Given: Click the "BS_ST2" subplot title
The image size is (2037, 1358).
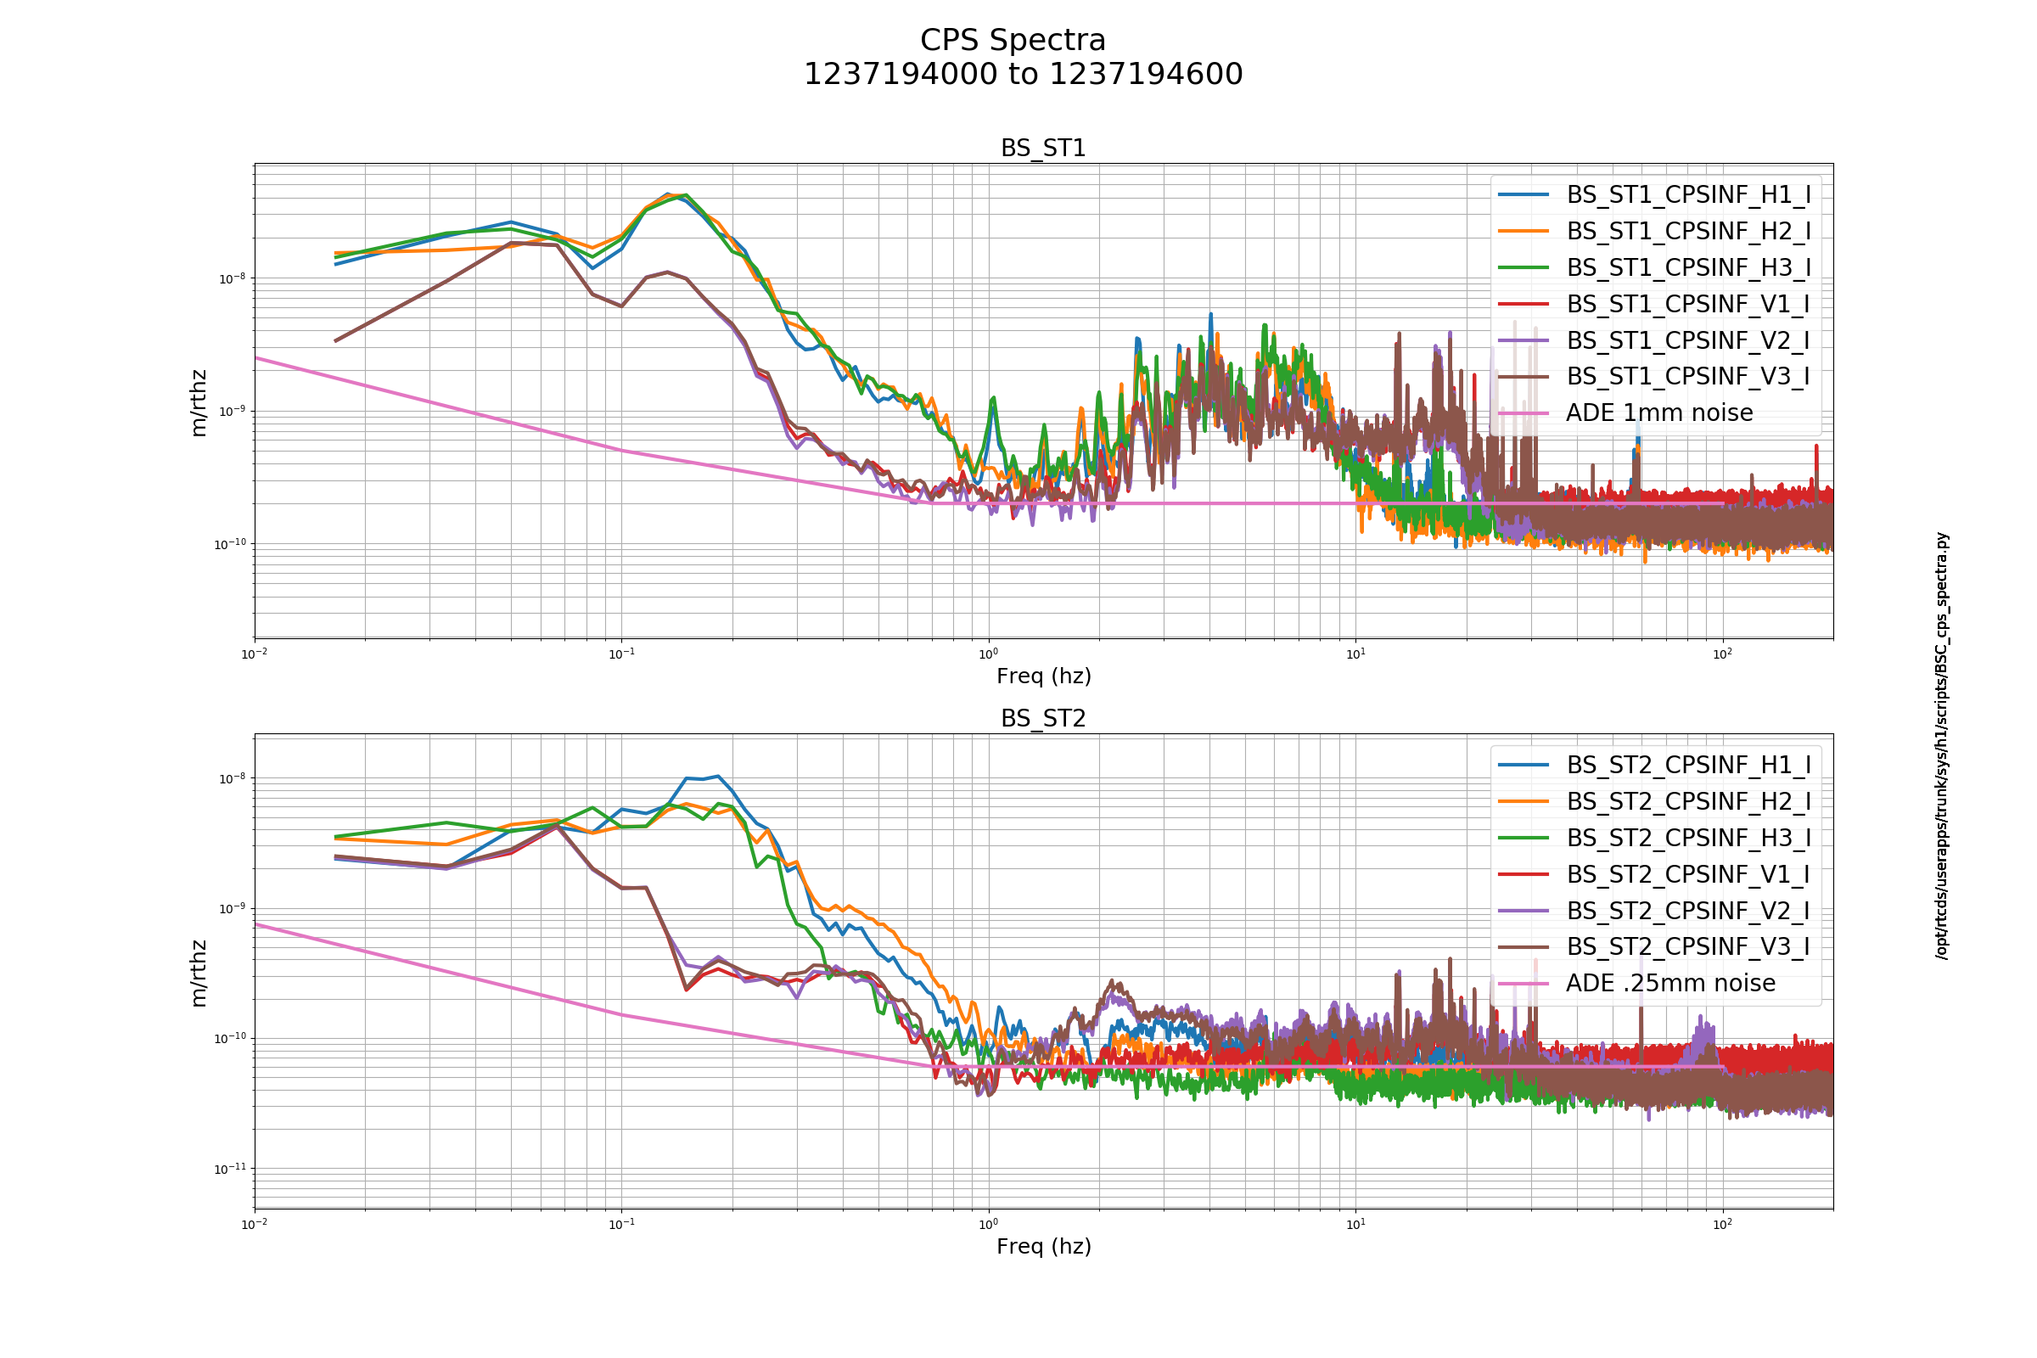Looking at the screenshot, I should point(1043,719).
